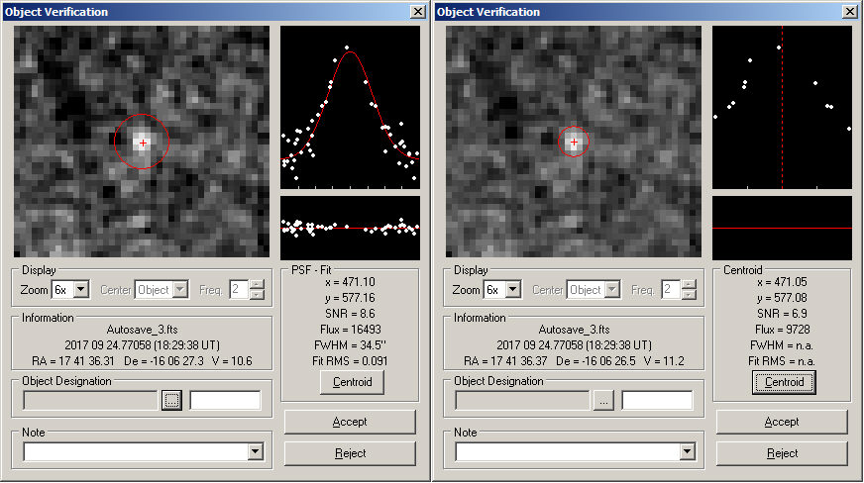Image resolution: width=864 pixels, height=483 pixels.
Task: Click Object Designation name field in left window
Action: [x=90, y=401]
